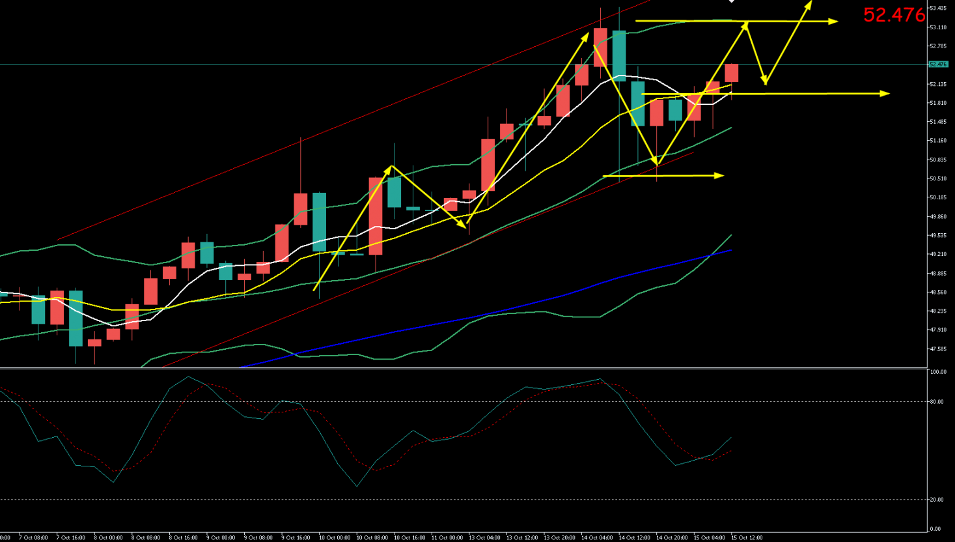Click the 80.00 level label in oscillator panel
This screenshot has height=542, width=955.
coord(937,402)
